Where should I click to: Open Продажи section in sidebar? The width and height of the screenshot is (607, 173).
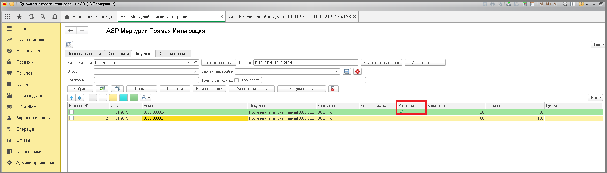[25, 62]
